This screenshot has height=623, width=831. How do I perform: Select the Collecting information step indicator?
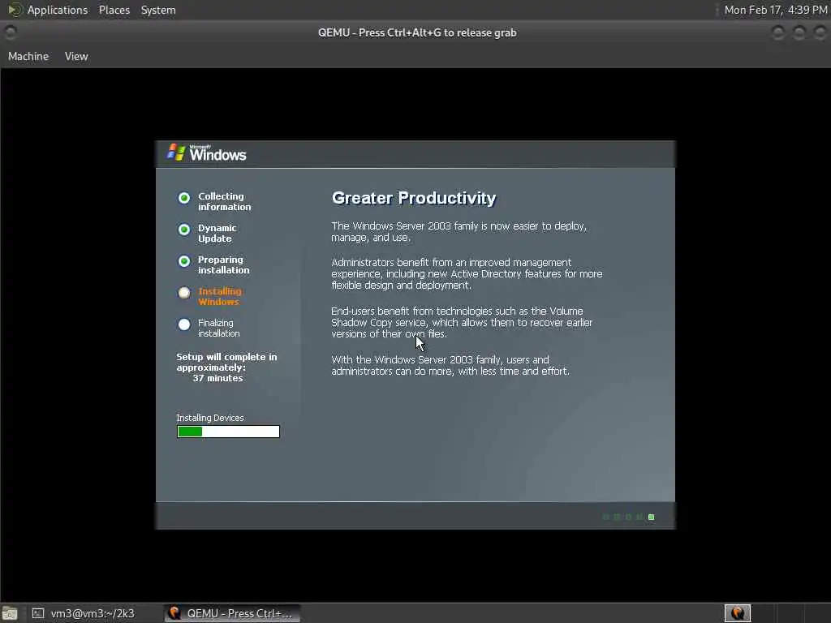[184, 198]
